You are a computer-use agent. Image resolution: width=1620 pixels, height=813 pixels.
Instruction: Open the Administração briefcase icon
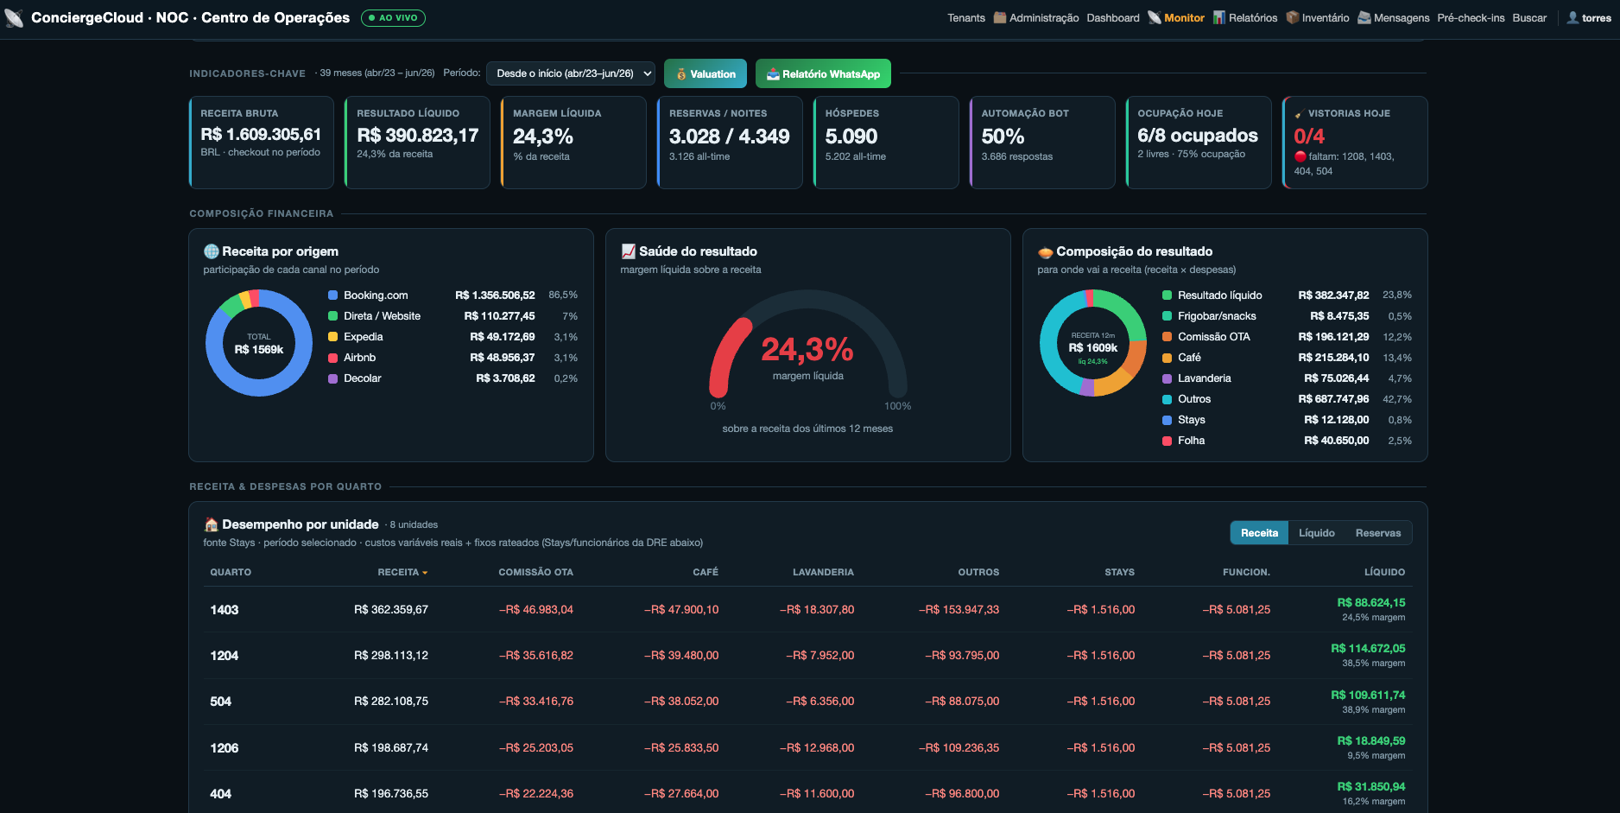pyautogui.click(x=1000, y=17)
